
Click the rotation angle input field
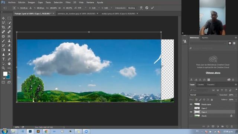point(81,8)
